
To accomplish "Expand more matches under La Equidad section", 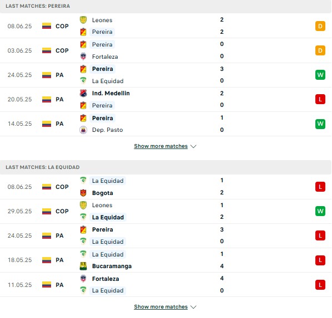I will click(161, 306).
